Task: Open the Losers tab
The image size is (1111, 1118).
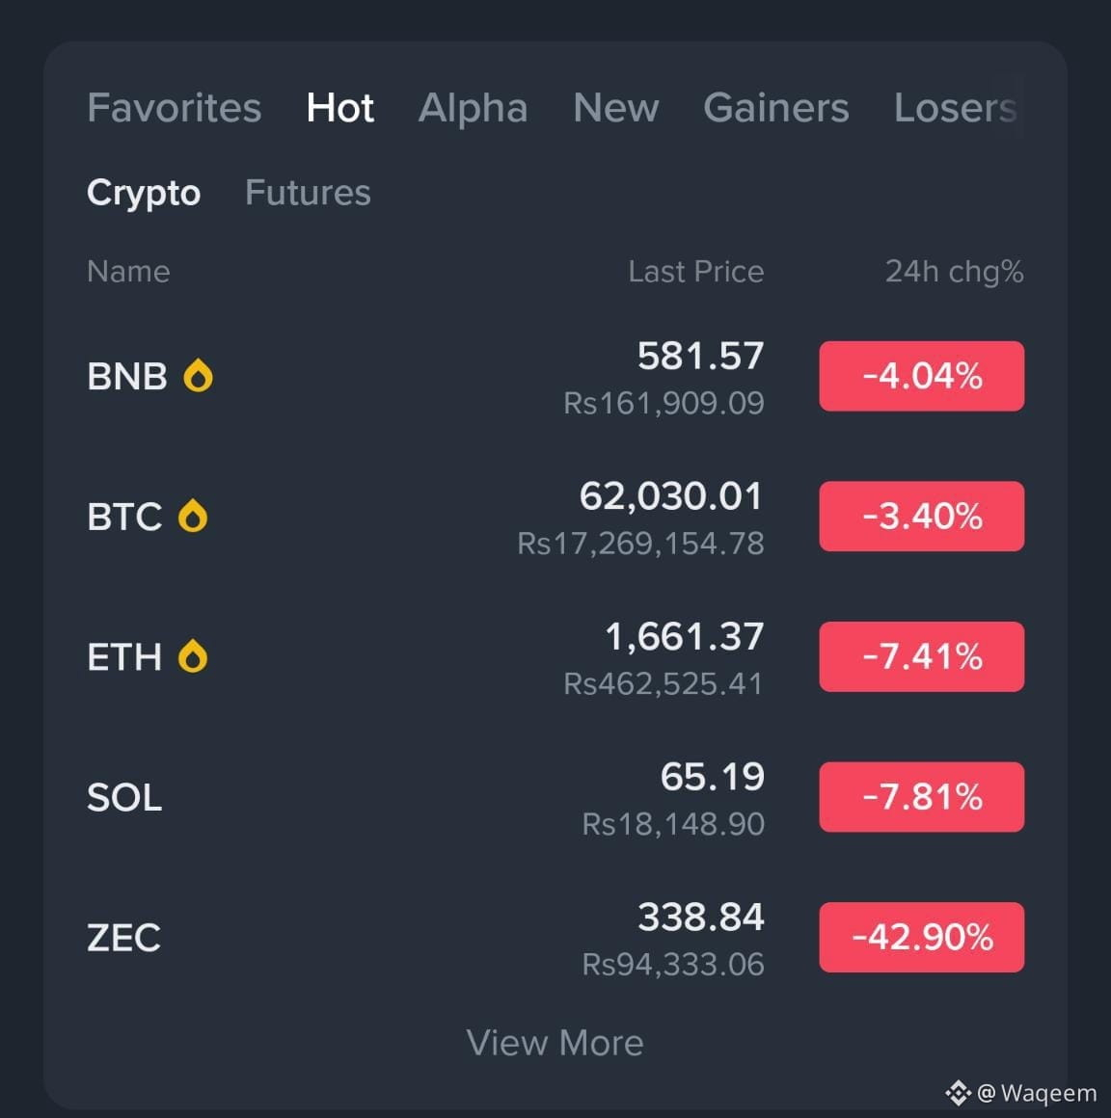Action: tap(955, 108)
